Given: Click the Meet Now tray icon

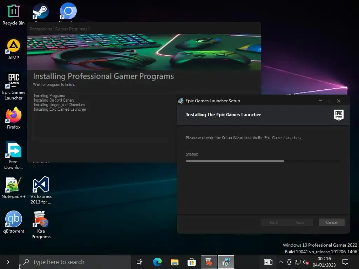Looking at the screenshot, I should tap(289, 262).
